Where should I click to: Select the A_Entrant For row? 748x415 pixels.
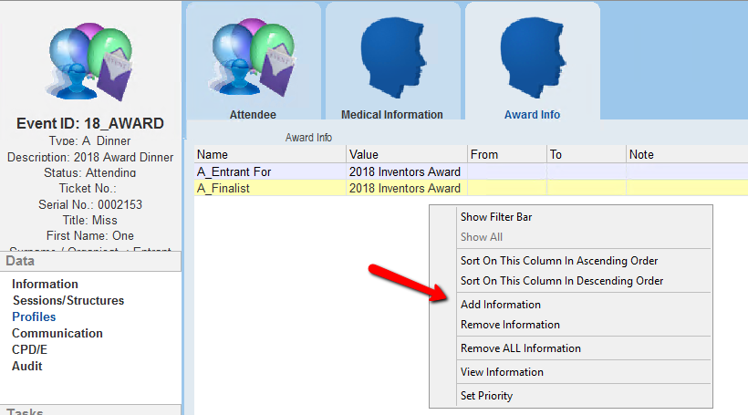pos(234,171)
